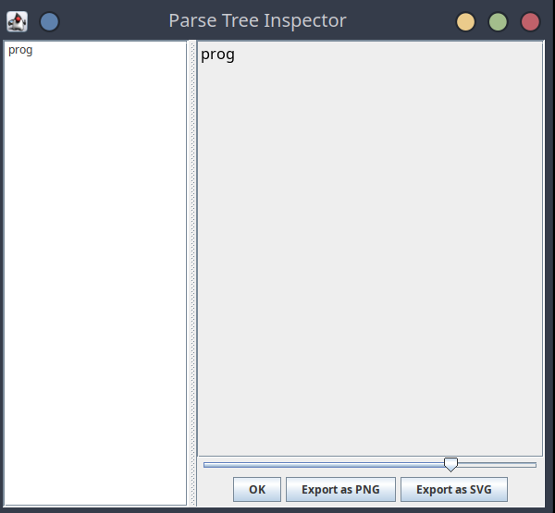Click empty space in the left tree list
This screenshot has height=513, width=555.
[95, 277]
